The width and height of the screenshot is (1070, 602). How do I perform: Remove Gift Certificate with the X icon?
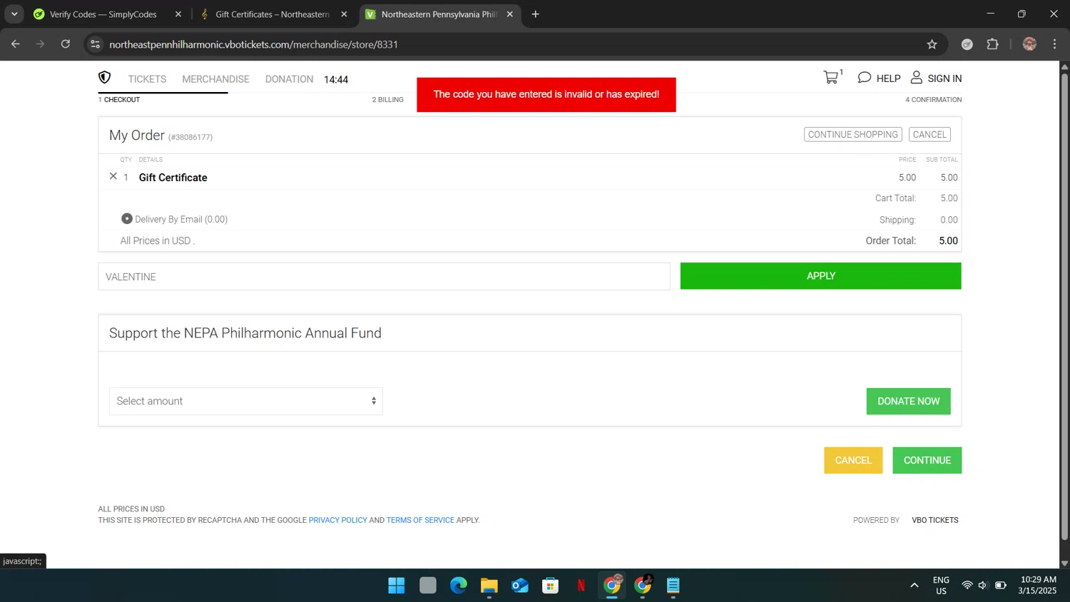click(x=113, y=176)
